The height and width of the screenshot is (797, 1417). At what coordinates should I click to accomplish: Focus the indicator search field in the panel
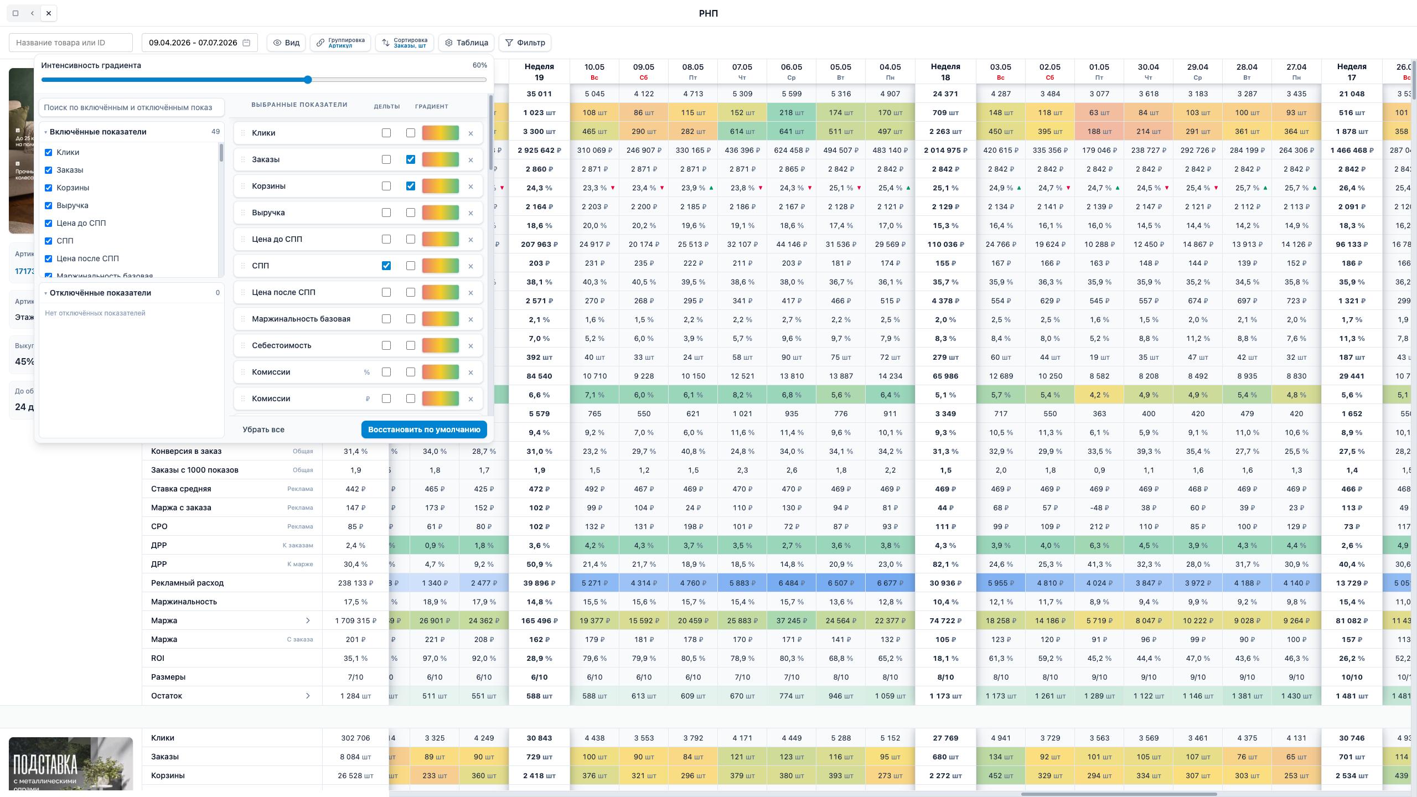click(132, 107)
